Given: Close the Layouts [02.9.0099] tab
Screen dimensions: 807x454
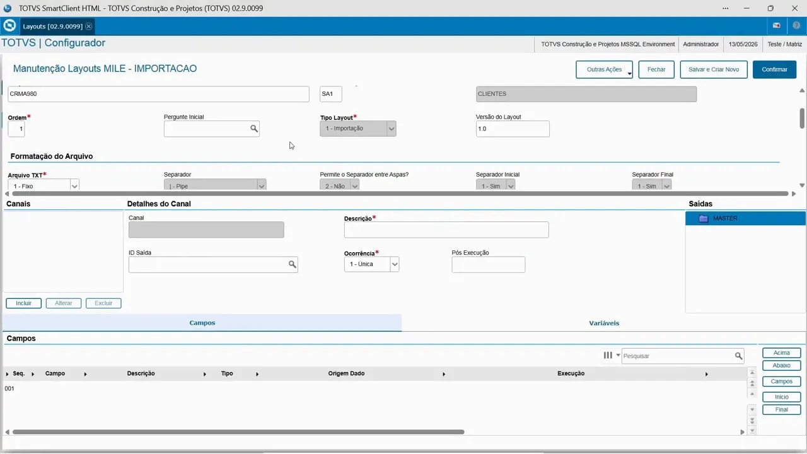Looking at the screenshot, I should 89,26.
